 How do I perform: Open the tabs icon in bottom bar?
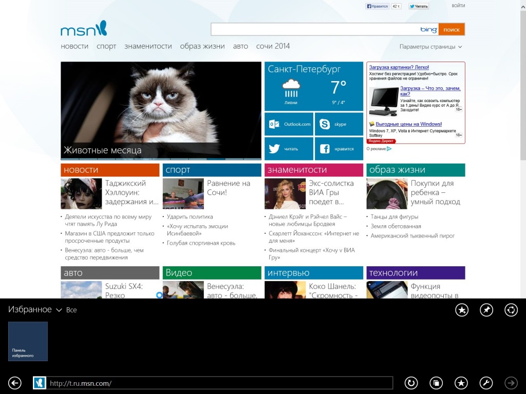click(x=436, y=383)
